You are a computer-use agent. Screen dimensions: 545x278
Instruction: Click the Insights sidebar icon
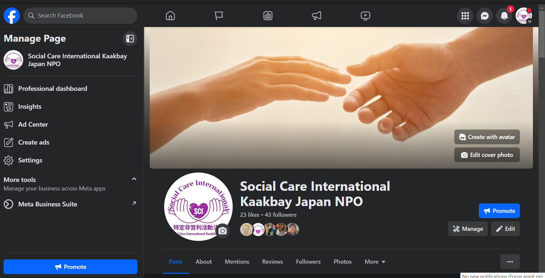pyautogui.click(x=8, y=106)
